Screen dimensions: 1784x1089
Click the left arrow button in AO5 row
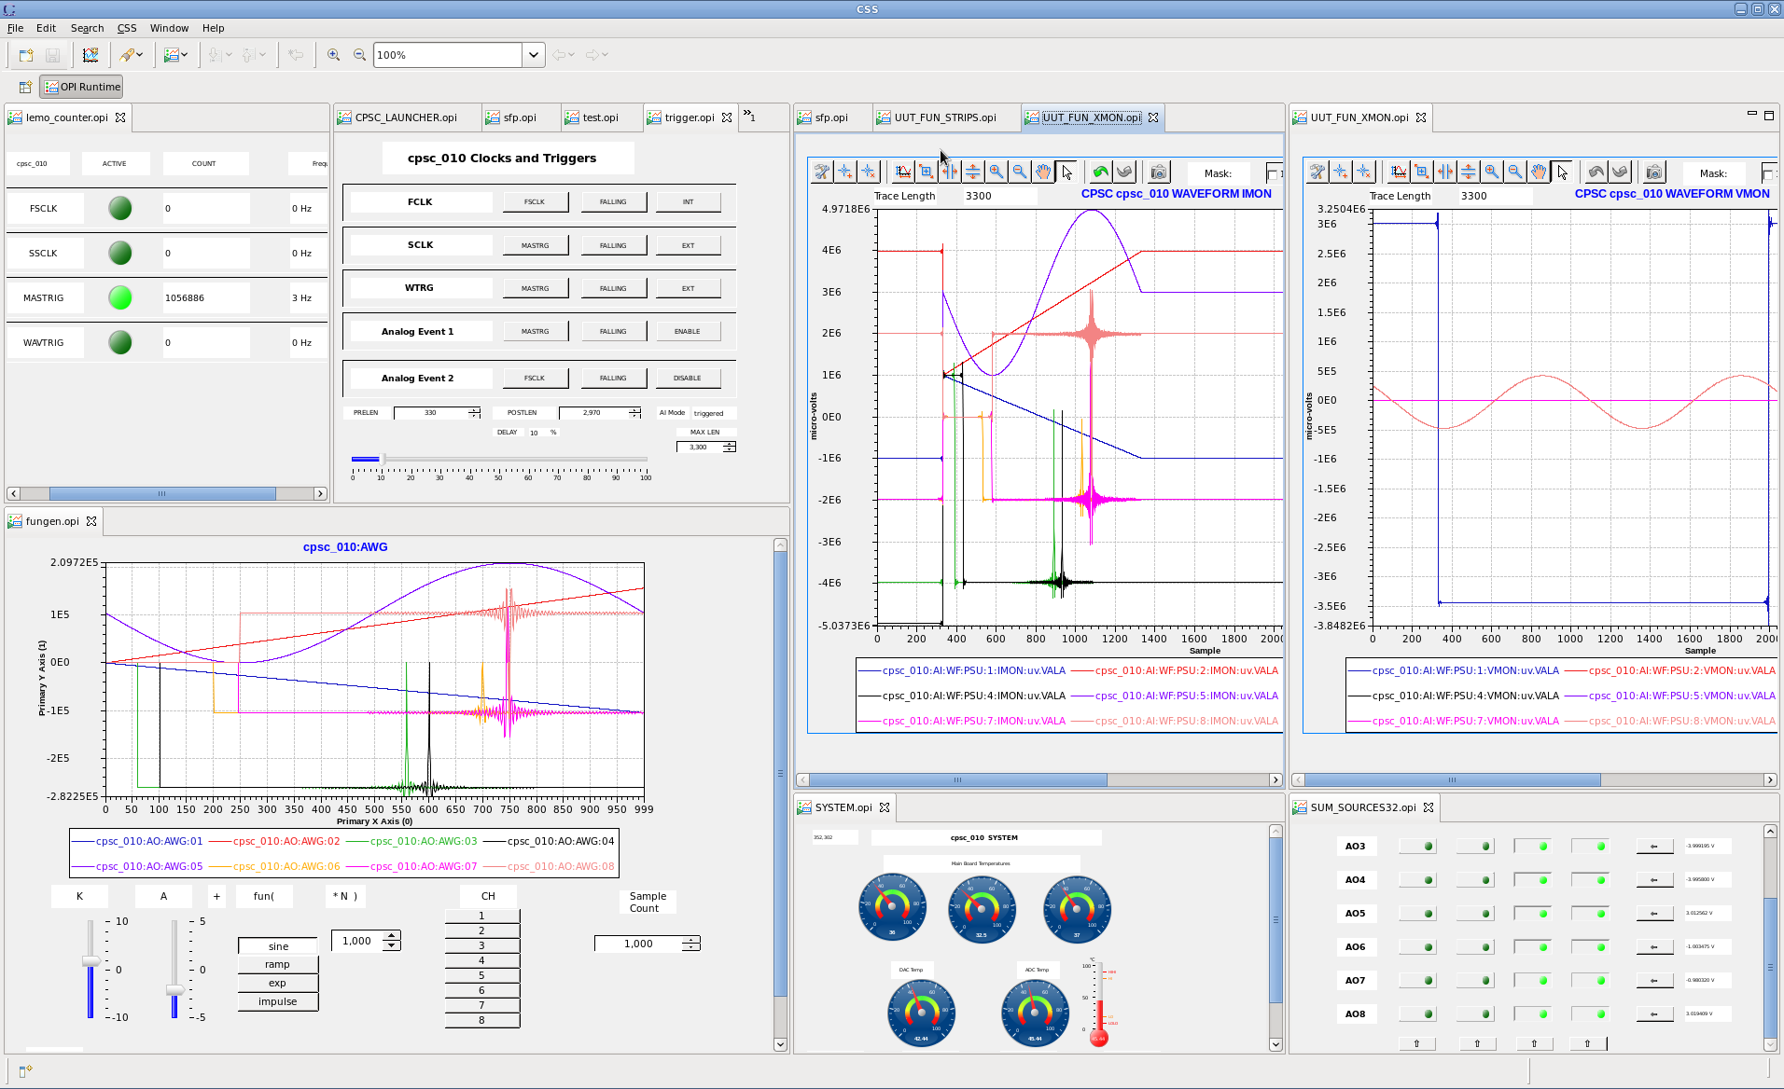coord(1654,914)
